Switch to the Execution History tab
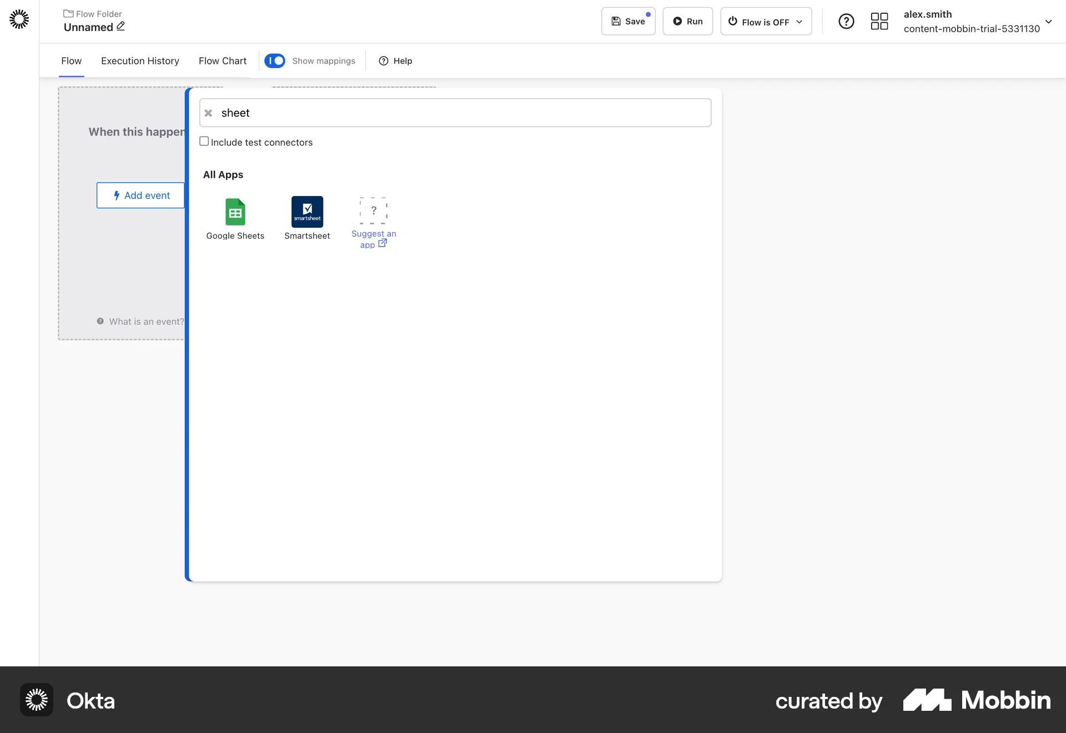1066x733 pixels. click(x=140, y=61)
